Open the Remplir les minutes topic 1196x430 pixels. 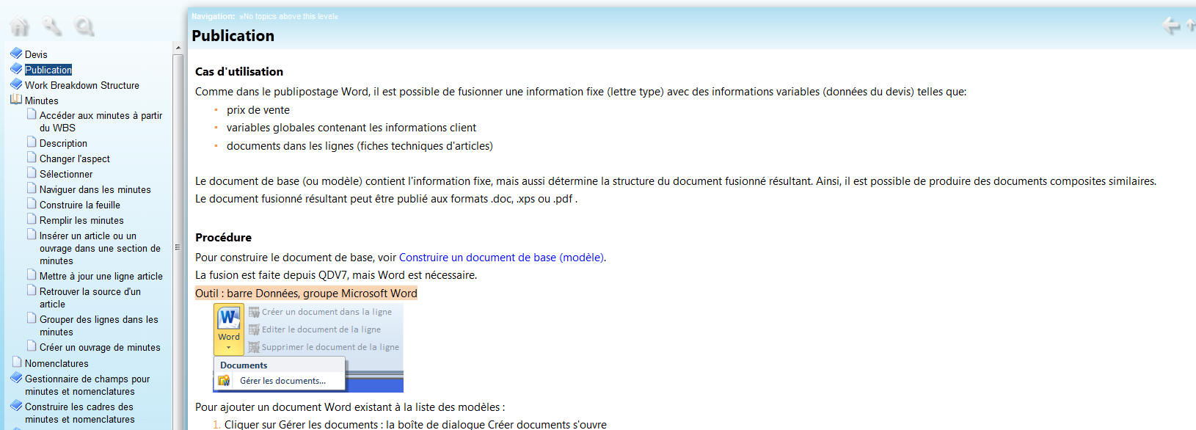click(81, 220)
